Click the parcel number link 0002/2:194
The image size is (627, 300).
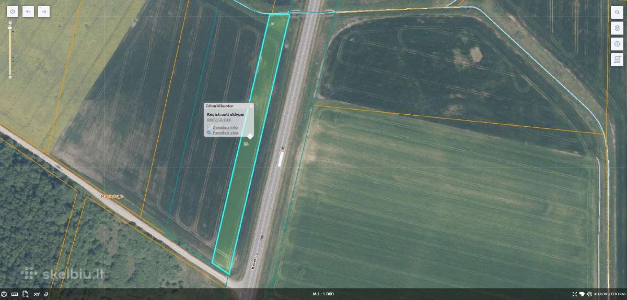(x=219, y=119)
